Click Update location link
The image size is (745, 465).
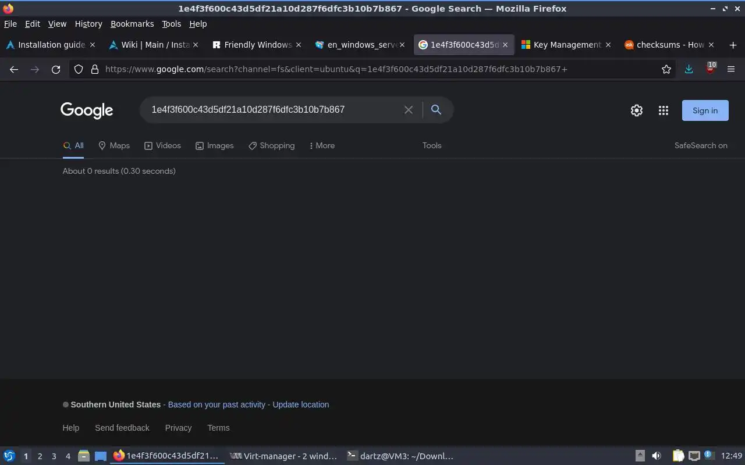pyautogui.click(x=301, y=405)
